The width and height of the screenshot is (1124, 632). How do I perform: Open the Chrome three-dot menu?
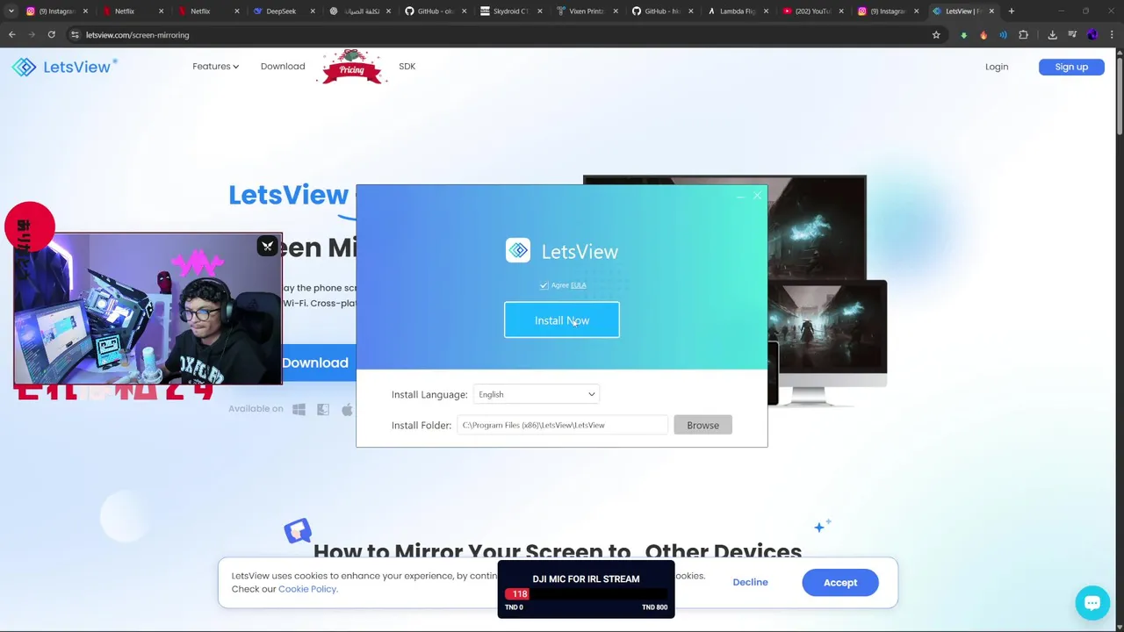point(1112,35)
